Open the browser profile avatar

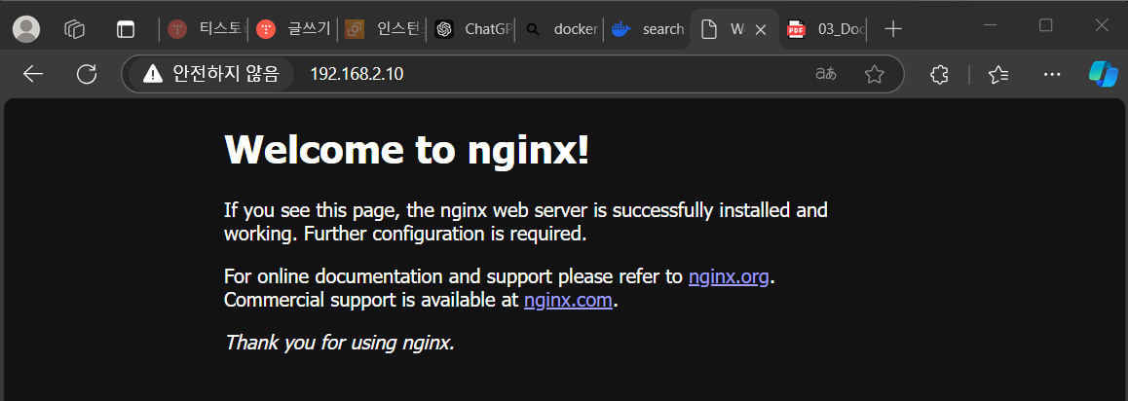[x=26, y=29]
